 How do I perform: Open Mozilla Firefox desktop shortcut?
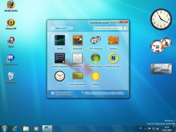(11, 6)
